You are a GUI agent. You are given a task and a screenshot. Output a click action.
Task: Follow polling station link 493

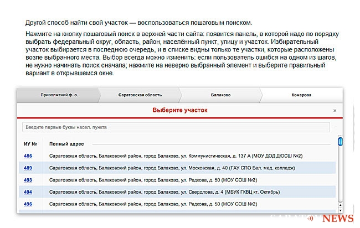(28, 180)
